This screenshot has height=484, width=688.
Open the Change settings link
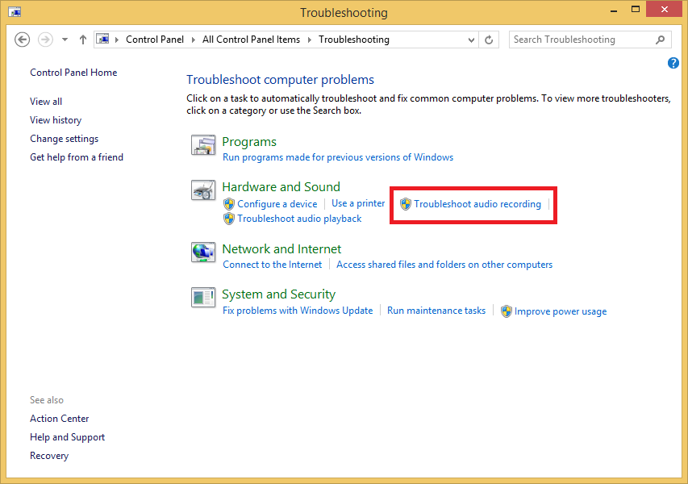64,139
